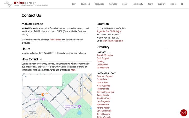Open Carlos Pérez's staff link
This screenshot has height=118, width=189.
pos(102,79)
